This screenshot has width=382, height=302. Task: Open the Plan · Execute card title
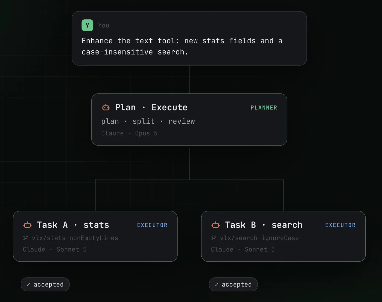tap(151, 107)
